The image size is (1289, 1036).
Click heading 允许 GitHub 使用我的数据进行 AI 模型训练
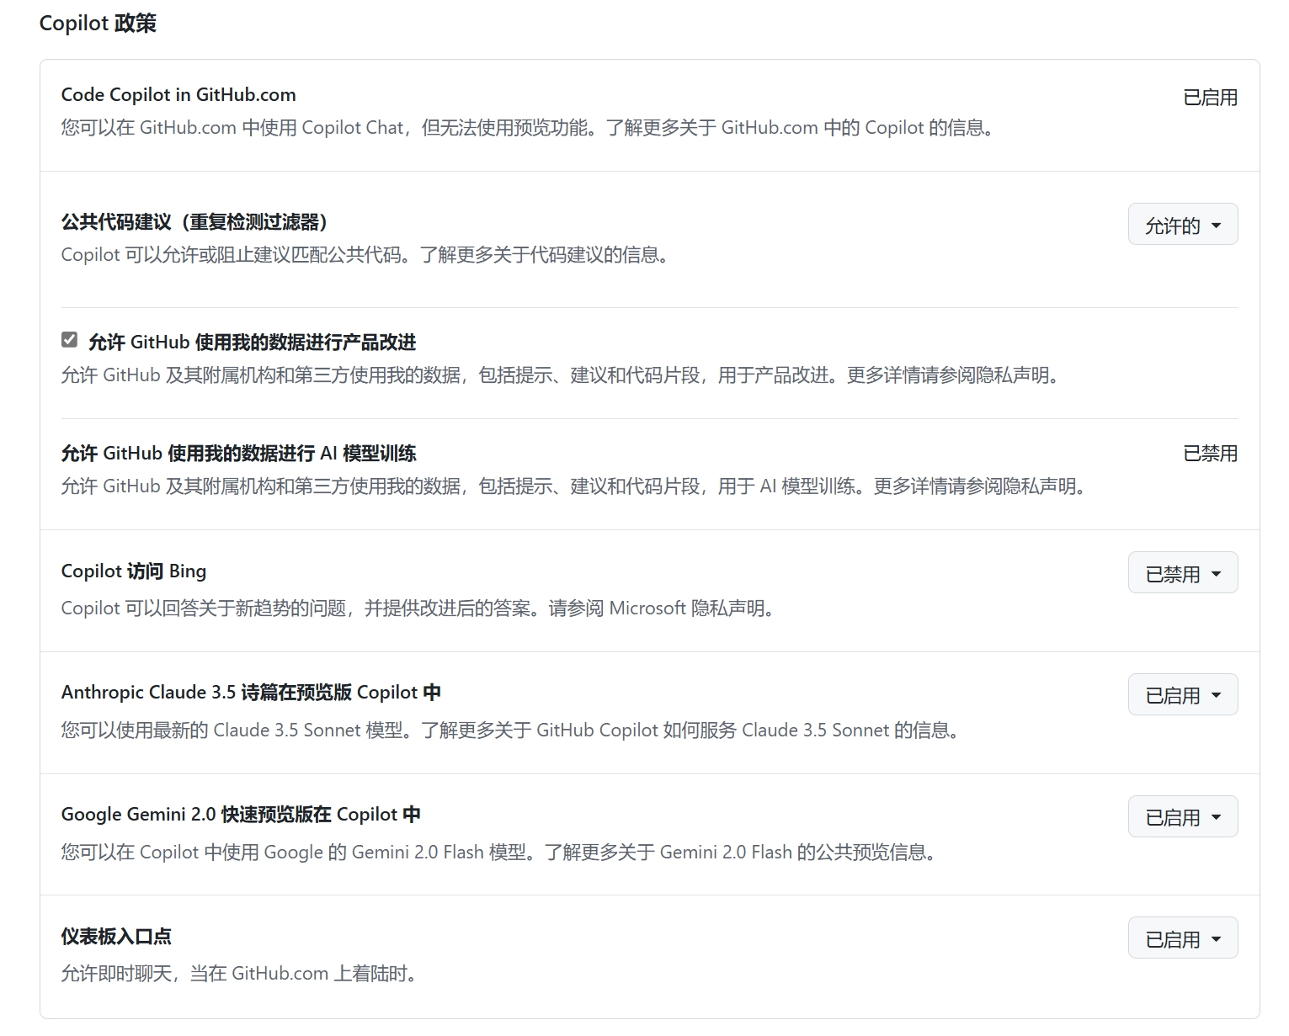[238, 454]
